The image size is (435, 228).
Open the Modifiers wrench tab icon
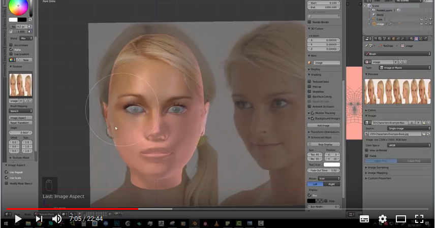click(x=402, y=39)
